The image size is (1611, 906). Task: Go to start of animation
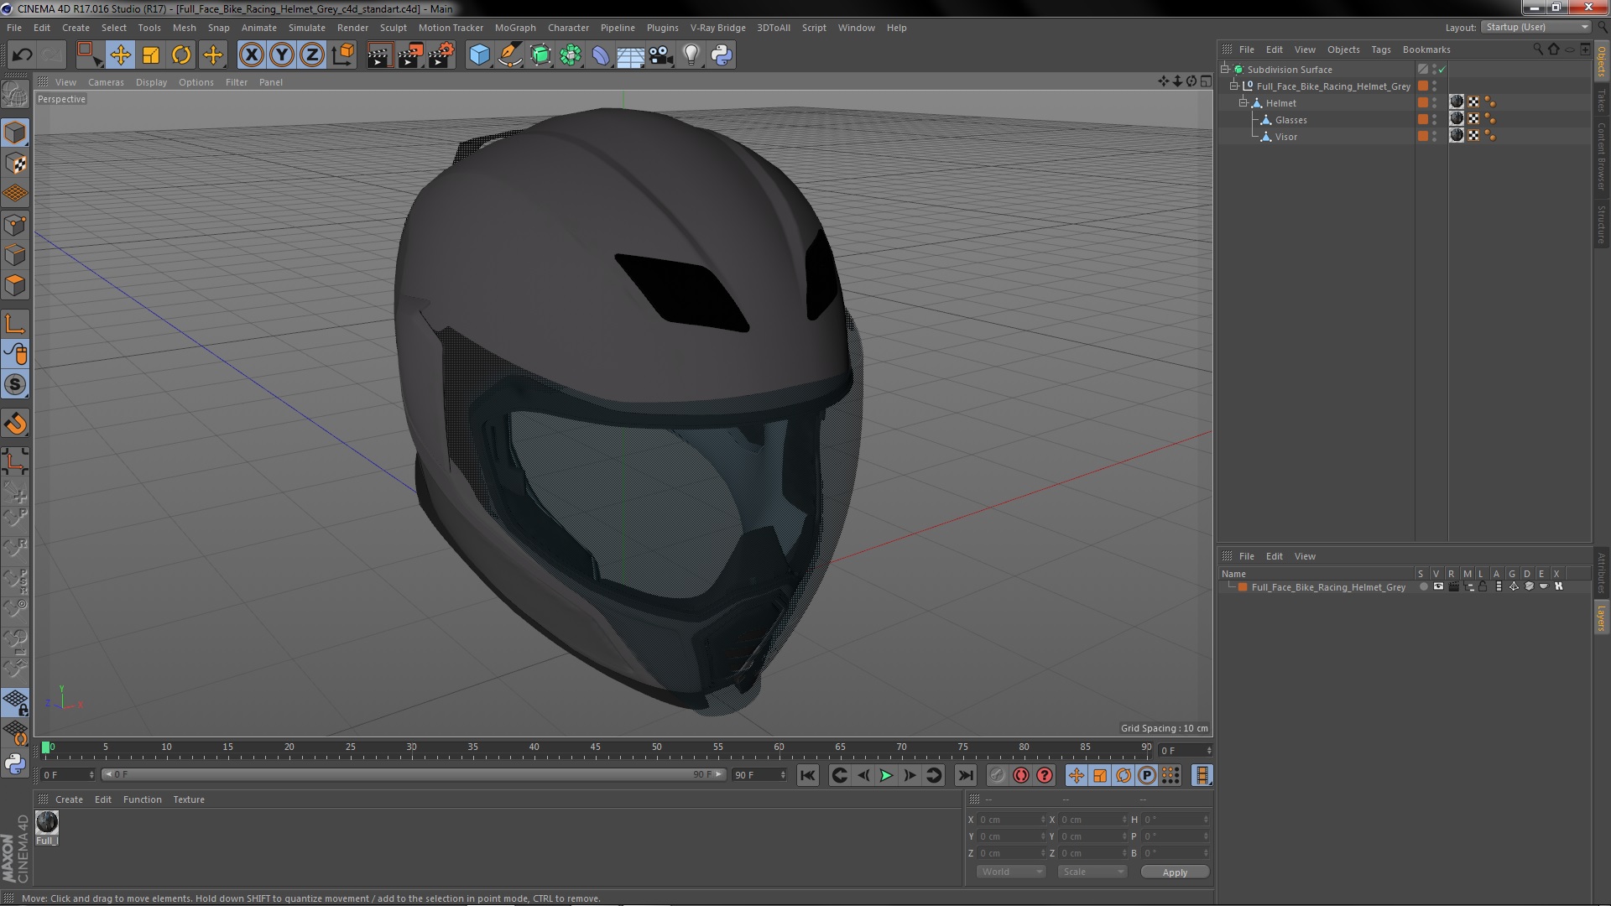point(807,776)
